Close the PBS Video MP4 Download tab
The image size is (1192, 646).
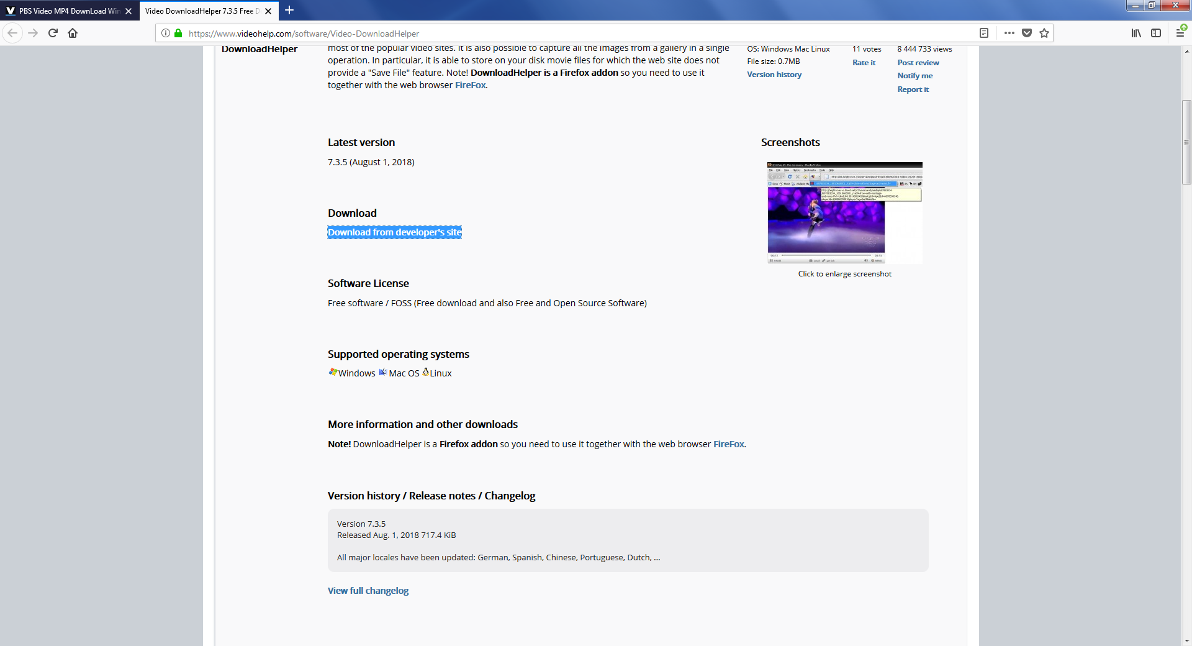(129, 11)
